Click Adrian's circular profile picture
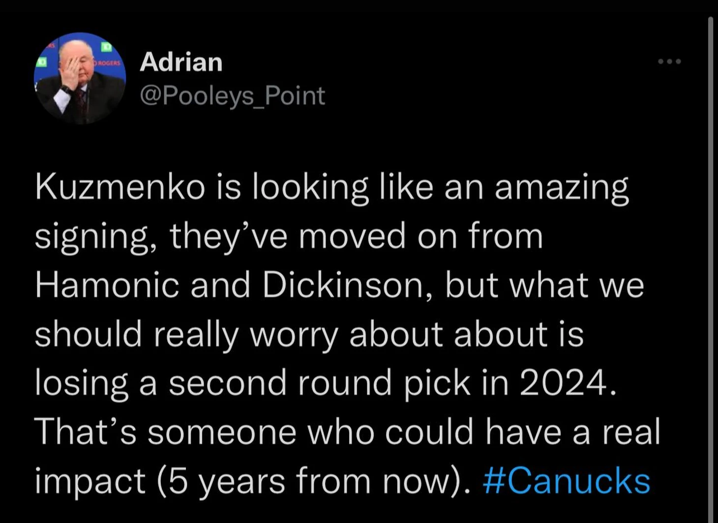Image resolution: width=718 pixels, height=523 pixels. tap(80, 78)
